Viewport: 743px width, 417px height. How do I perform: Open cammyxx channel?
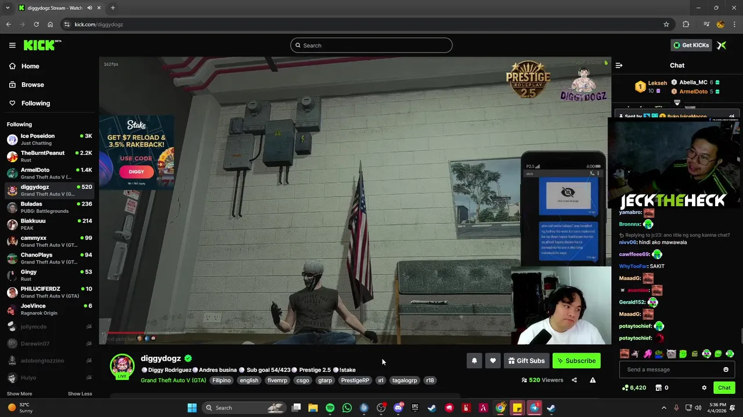49,241
